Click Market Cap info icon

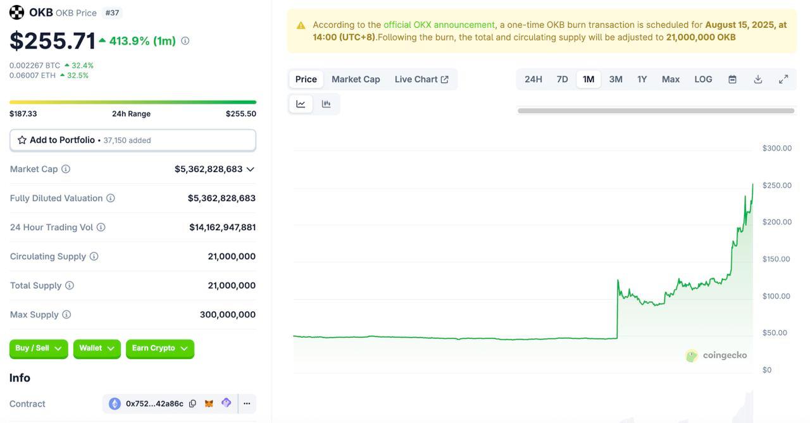pos(66,169)
